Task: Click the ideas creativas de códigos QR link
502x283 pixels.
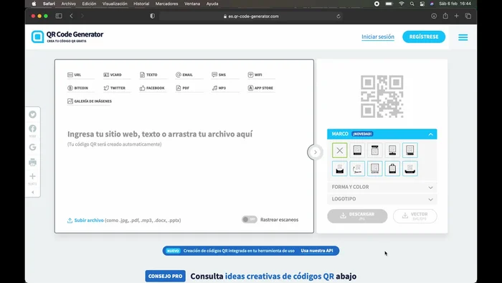Action: [279, 277]
